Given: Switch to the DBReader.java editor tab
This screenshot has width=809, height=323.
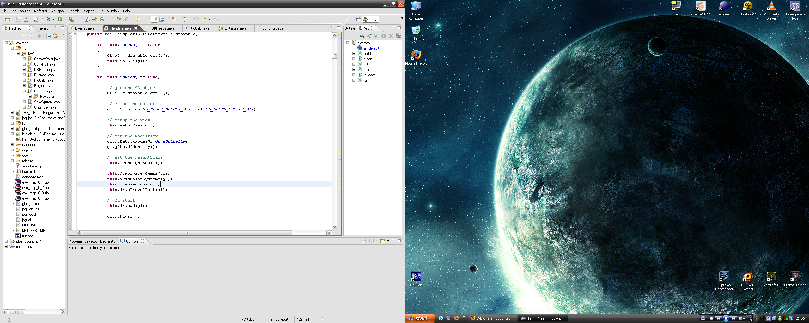Looking at the screenshot, I should click(x=162, y=28).
